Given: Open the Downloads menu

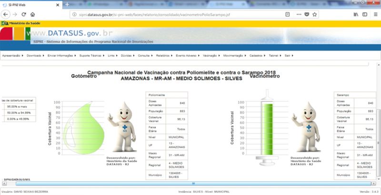Looking at the screenshot, I should (x=35, y=56).
